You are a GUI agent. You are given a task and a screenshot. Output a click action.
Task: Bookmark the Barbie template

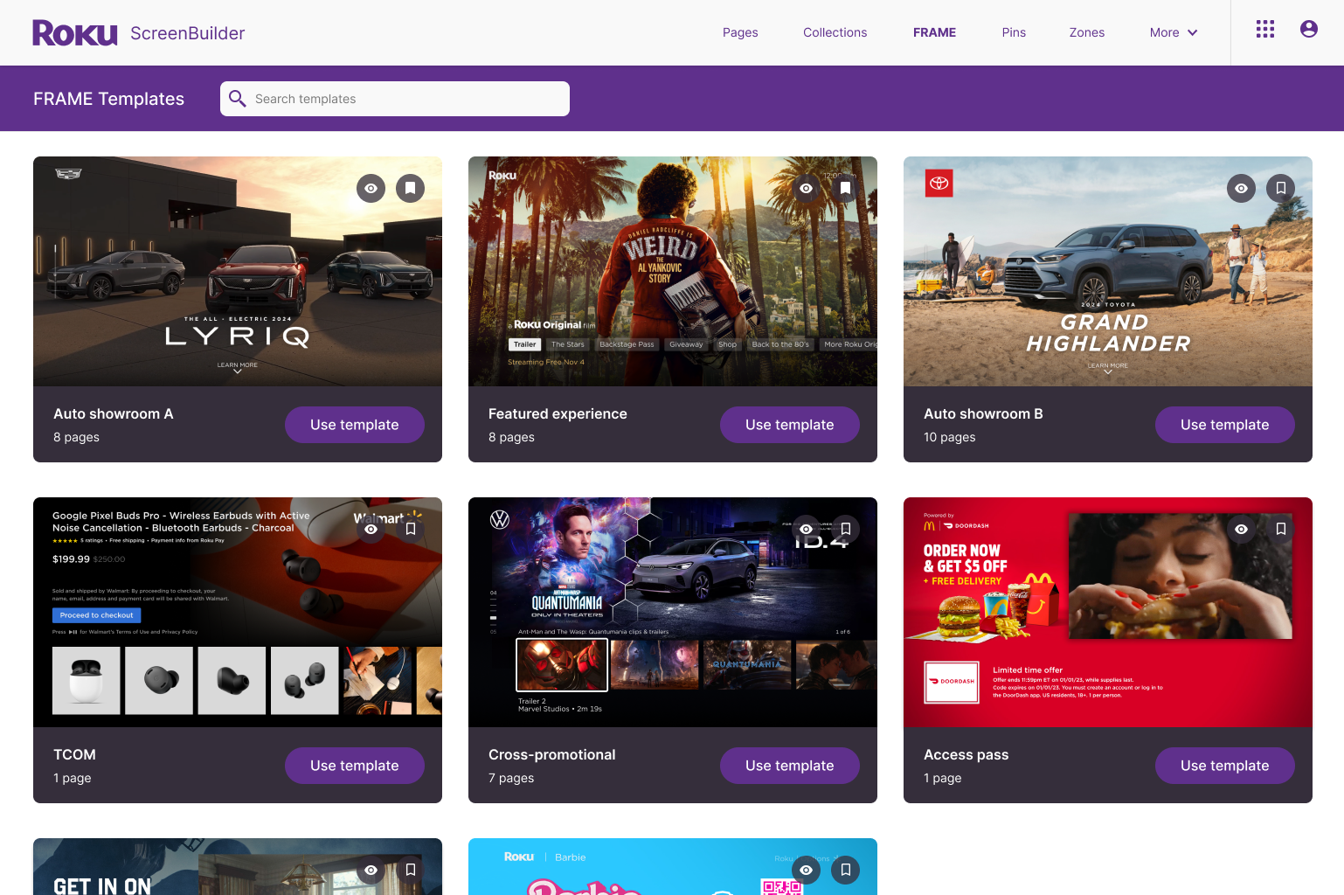tap(846, 870)
